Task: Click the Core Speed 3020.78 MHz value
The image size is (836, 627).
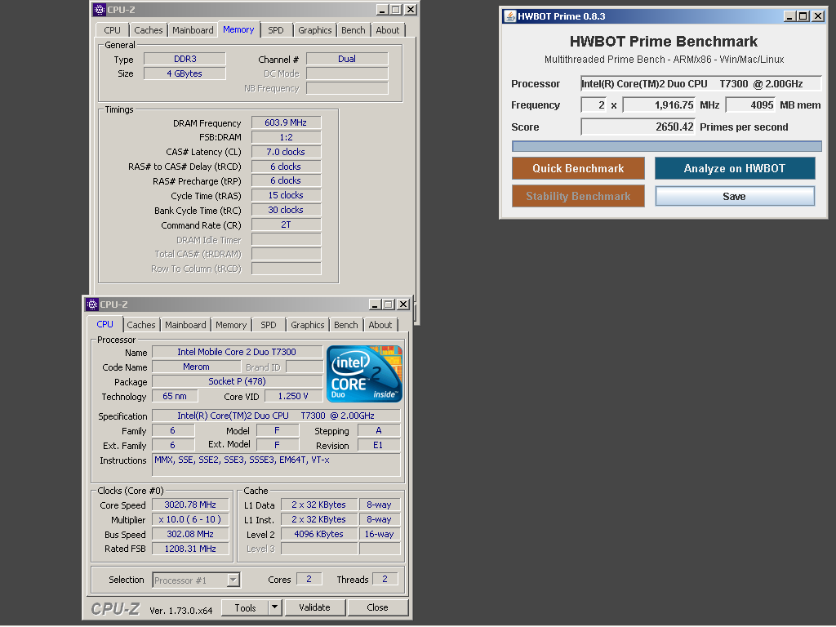Action: tap(190, 505)
